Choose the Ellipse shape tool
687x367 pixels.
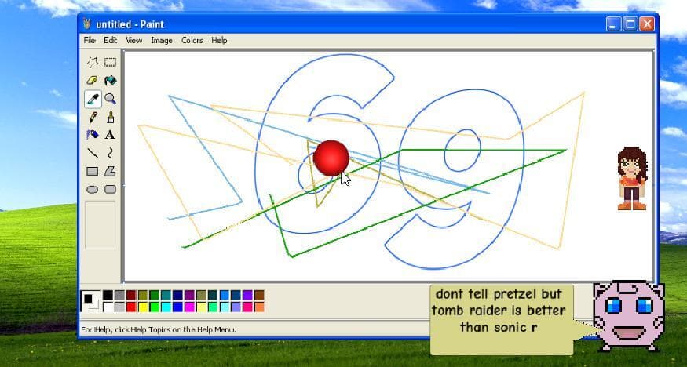pos(93,190)
